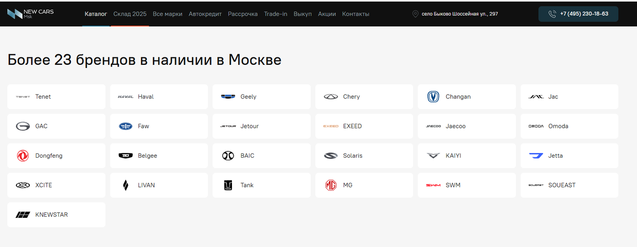
Task: Click the phone handset icon in the call button
Action: [552, 14]
